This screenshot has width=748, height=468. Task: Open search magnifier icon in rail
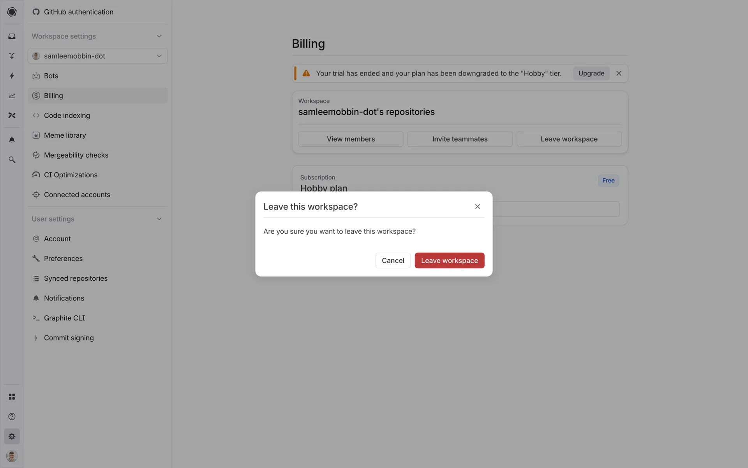point(12,160)
